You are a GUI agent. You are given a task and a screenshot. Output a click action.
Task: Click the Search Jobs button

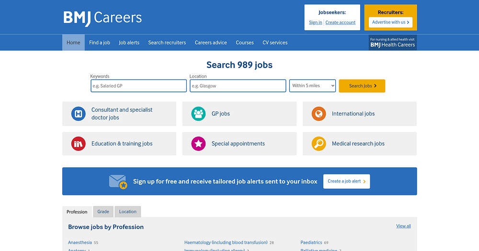pyautogui.click(x=362, y=86)
